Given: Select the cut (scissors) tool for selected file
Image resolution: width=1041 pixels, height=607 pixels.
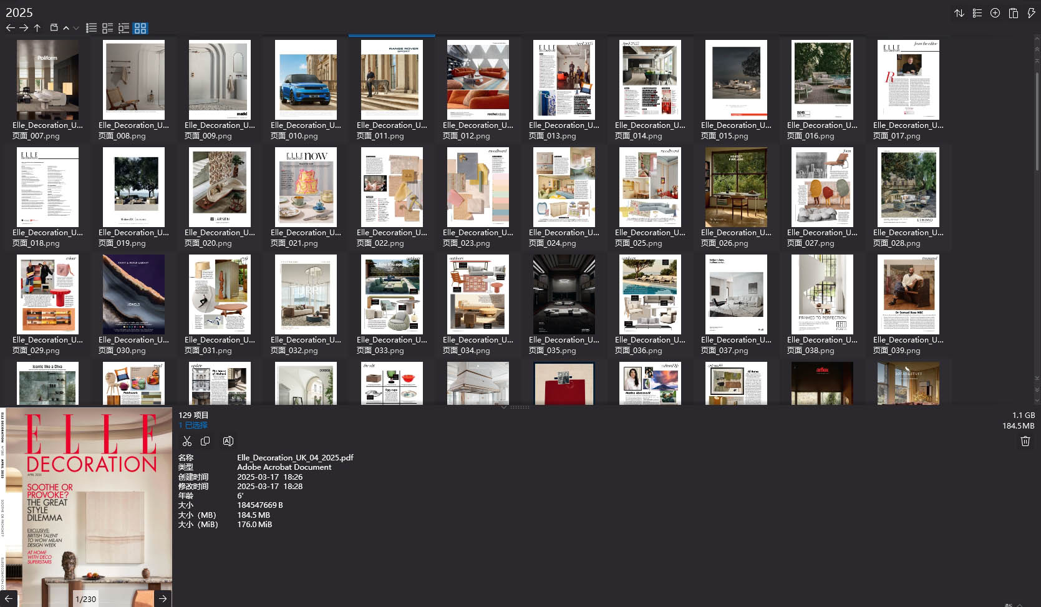Looking at the screenshot, I should coord(186,441).
